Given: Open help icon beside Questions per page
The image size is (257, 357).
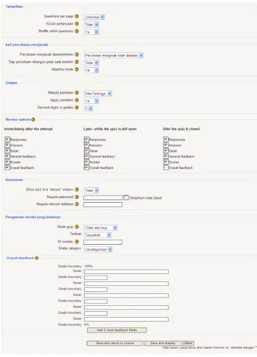Looking at the screenshot, I should (x=77, y=16).
